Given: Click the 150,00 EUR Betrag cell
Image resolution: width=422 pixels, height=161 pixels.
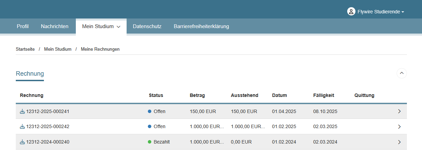Looking at the screenshot, I should [203, 111].
